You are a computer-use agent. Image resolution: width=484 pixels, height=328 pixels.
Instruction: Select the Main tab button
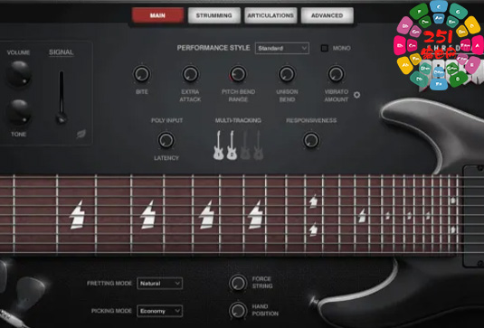click(x=157, y=15)
